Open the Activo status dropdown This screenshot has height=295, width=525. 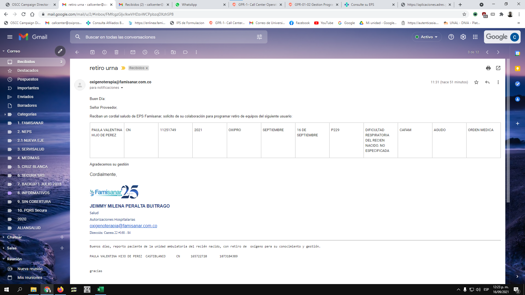tap(427, 37)
